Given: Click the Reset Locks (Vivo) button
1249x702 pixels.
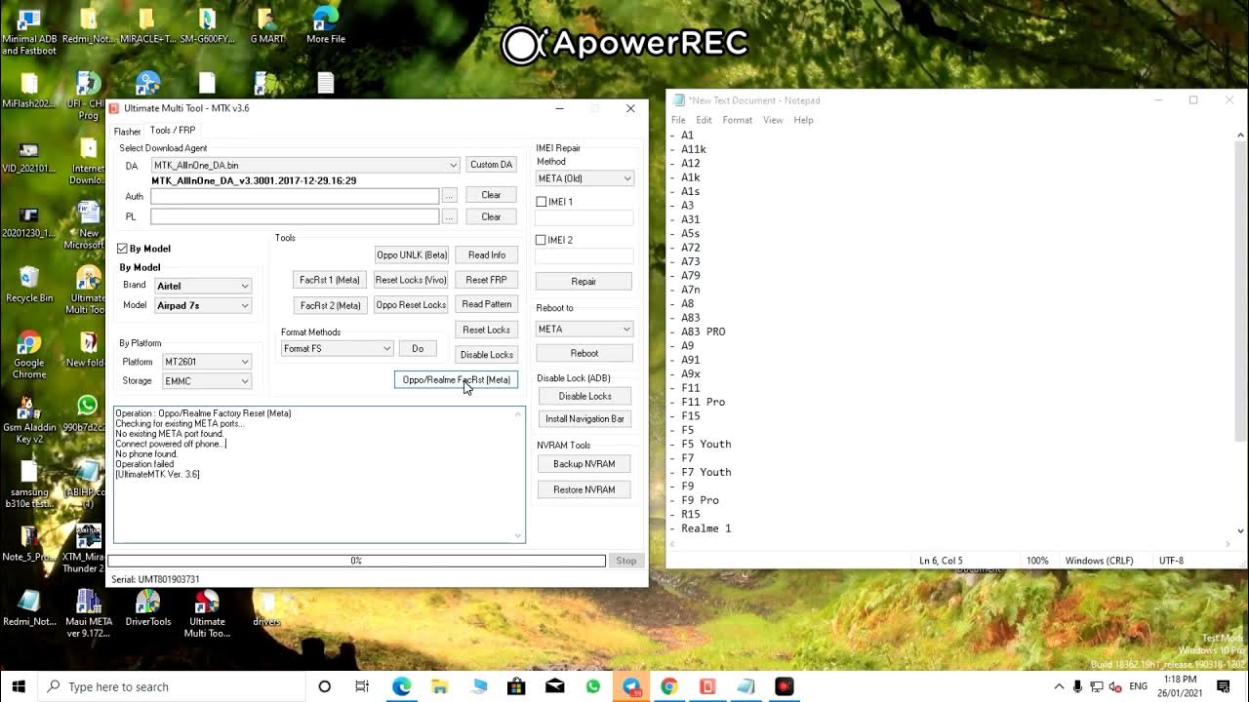Looking at the screenshot, I should pyautogui.click(x=411, y=280).
